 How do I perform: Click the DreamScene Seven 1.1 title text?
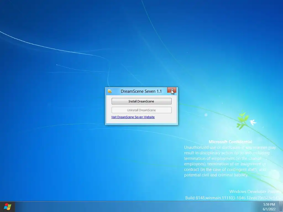pos(141,91)
